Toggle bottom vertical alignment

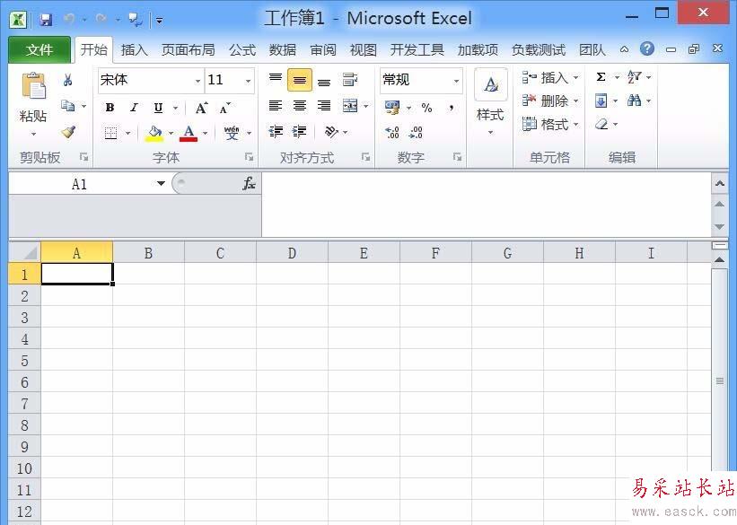[x=324, y=82]
